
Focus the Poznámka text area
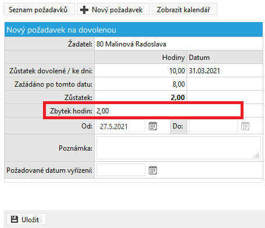click(178, 148)
